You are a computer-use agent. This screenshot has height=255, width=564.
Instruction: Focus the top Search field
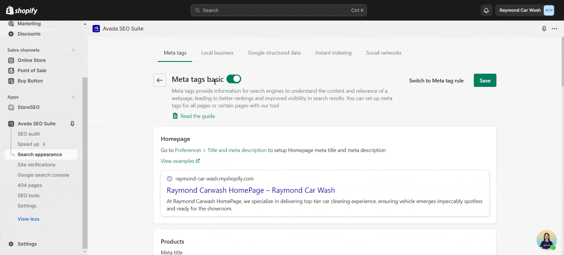click(x=278, y=10)
